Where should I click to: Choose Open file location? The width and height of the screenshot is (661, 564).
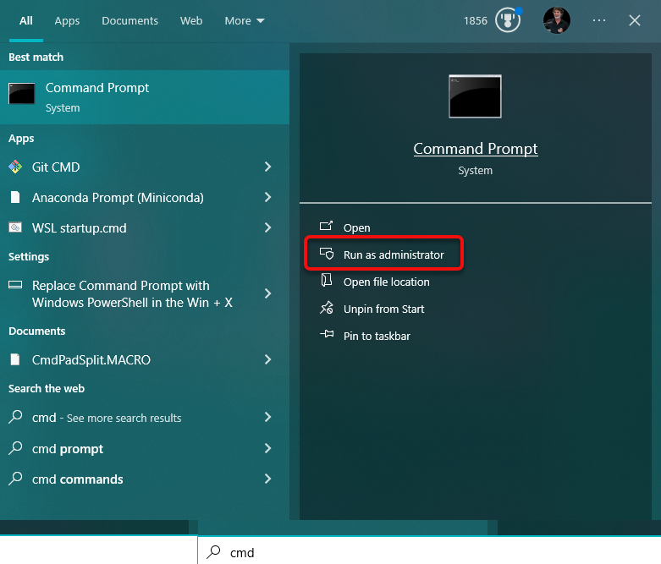point(386,282)
